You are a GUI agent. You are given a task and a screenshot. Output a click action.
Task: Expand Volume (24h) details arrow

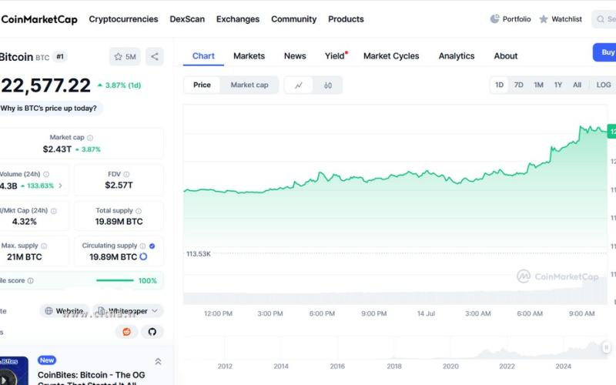tap(61, 186)
